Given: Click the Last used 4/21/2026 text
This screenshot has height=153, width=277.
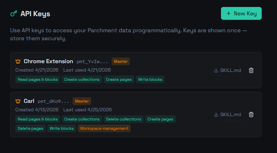Looking at the screenshot, I should (87, 70).
